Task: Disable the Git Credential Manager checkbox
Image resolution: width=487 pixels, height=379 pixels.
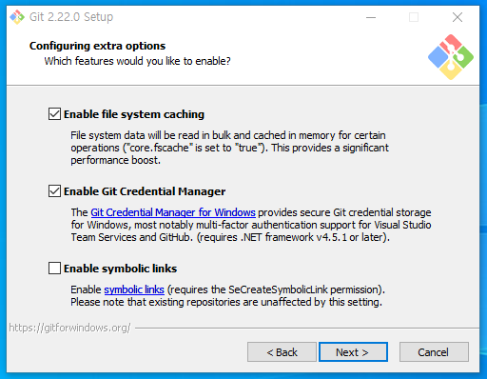Action: (x=54, y=191)
